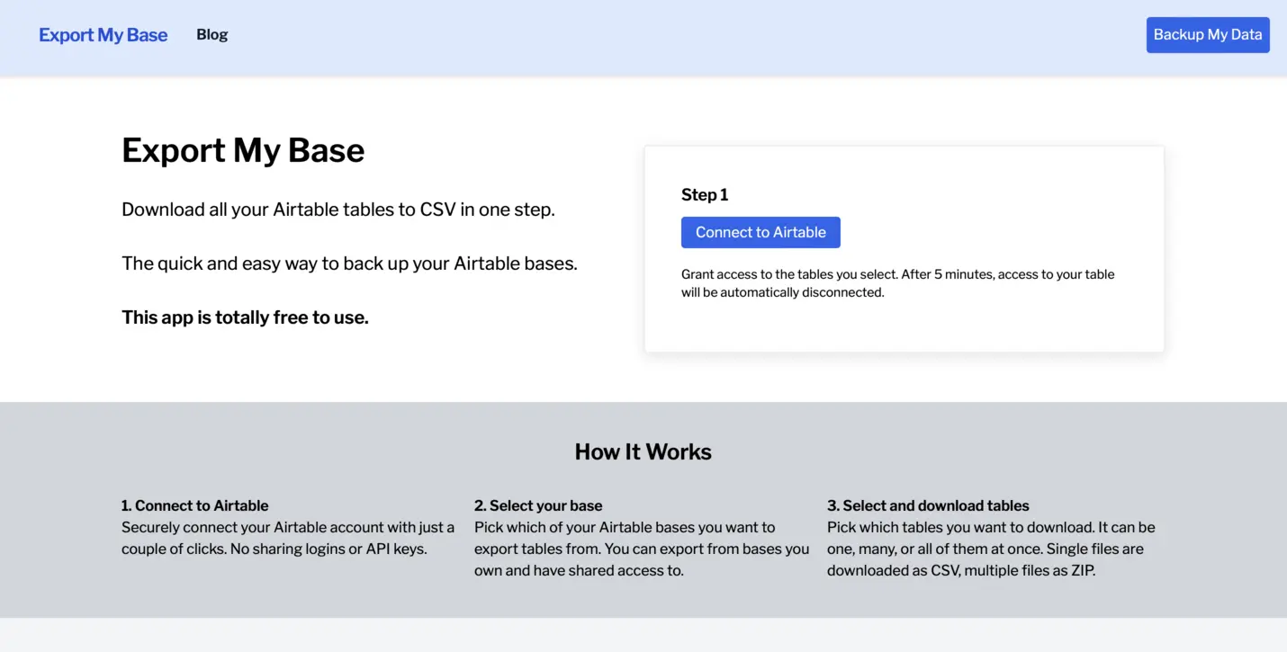Click 'The quick and easy way' sentence
The width and height of the screenshot is (1287, 652).
pyautogui.click(x=349, y=263)
